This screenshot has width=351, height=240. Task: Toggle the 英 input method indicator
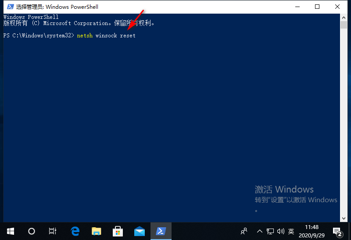(x=291, y=231)
